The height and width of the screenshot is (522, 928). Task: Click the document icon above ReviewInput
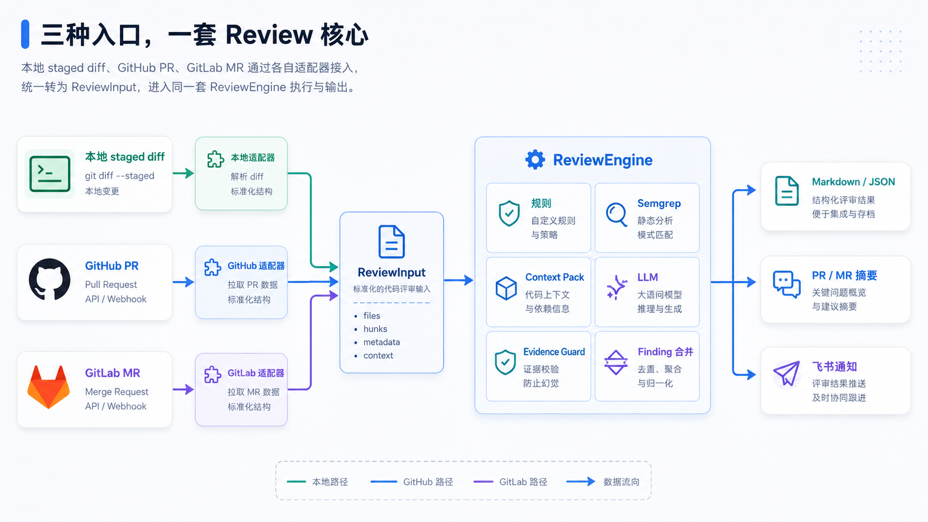coord(392,241)
